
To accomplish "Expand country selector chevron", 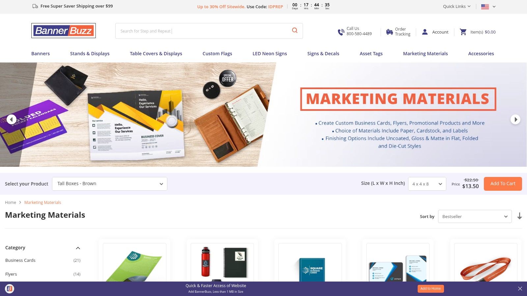I will (x=494, y=7).
